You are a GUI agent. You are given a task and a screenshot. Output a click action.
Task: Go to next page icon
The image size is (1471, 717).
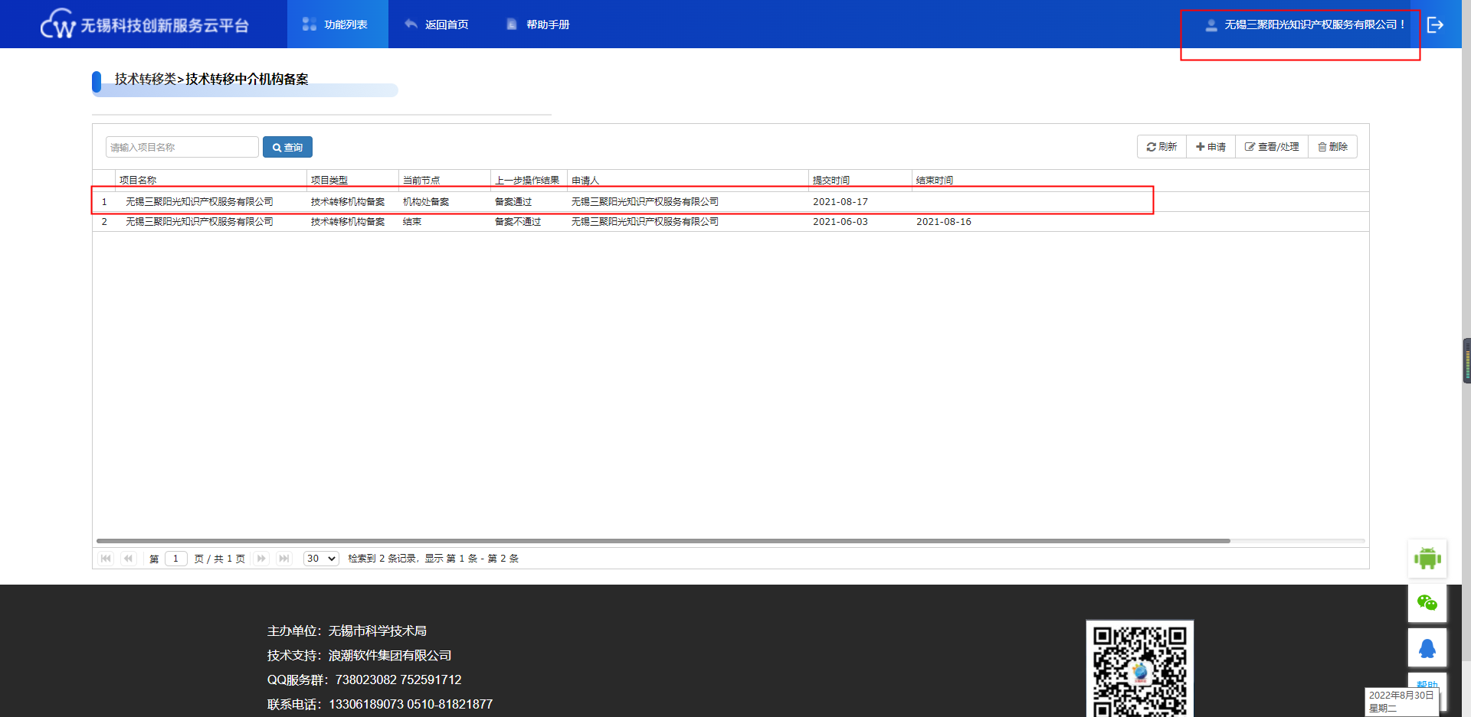pyautogui.click(x=261, y=559)
